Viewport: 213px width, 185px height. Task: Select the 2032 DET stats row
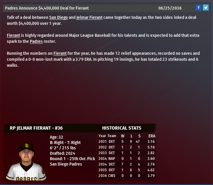(x=127, y=147)
